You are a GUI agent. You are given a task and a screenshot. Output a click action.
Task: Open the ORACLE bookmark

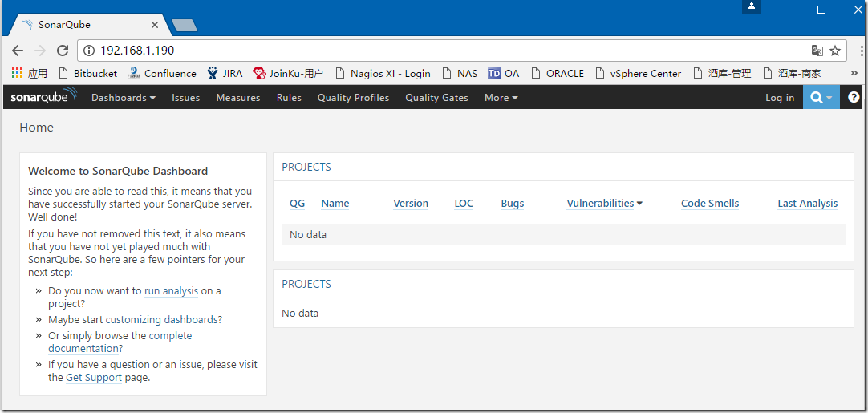(558, 73)
